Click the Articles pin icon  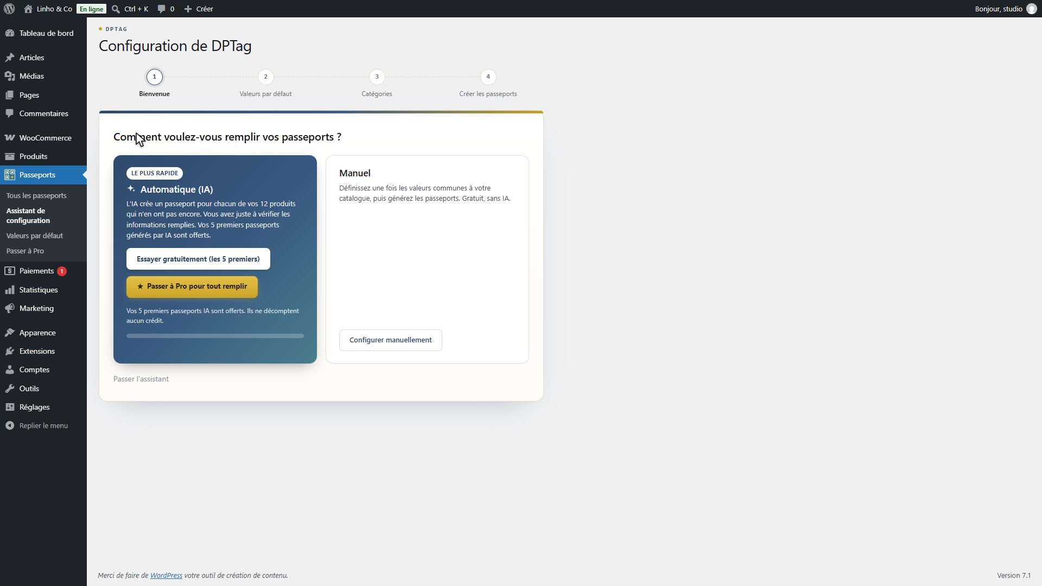10,58
